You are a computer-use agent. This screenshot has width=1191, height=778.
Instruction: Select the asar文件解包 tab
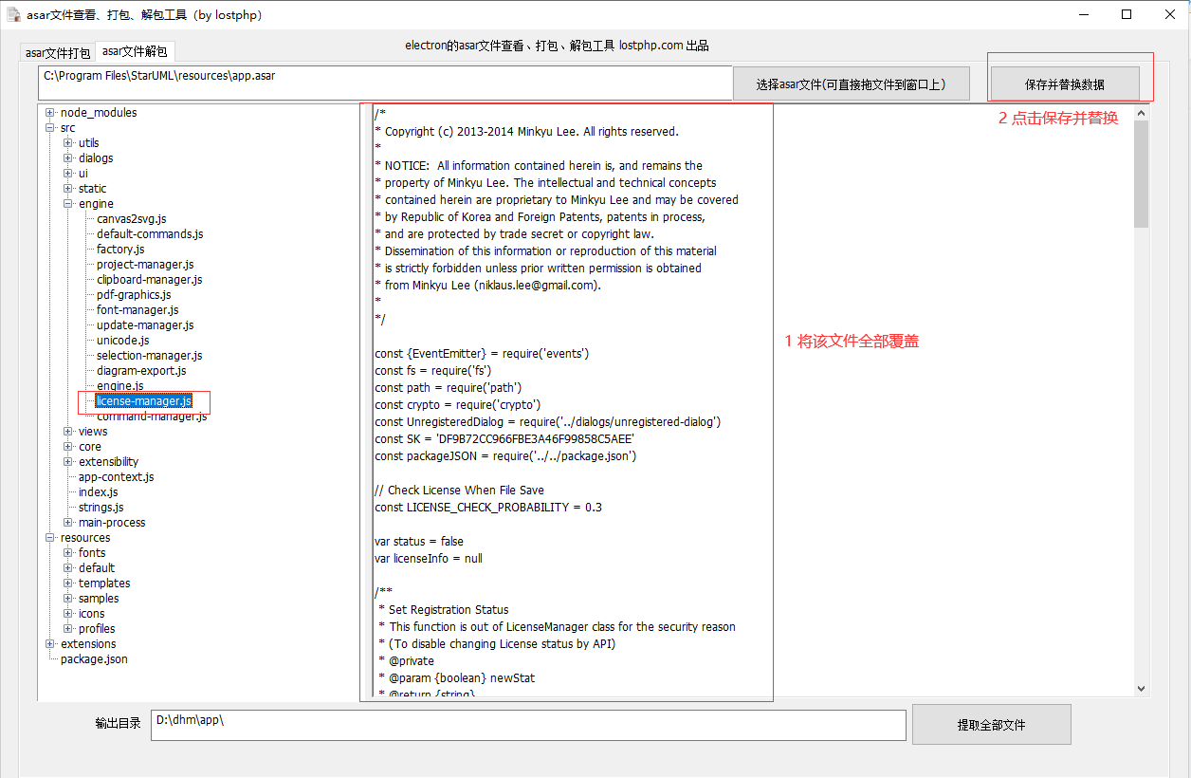[x=137, y=52]
